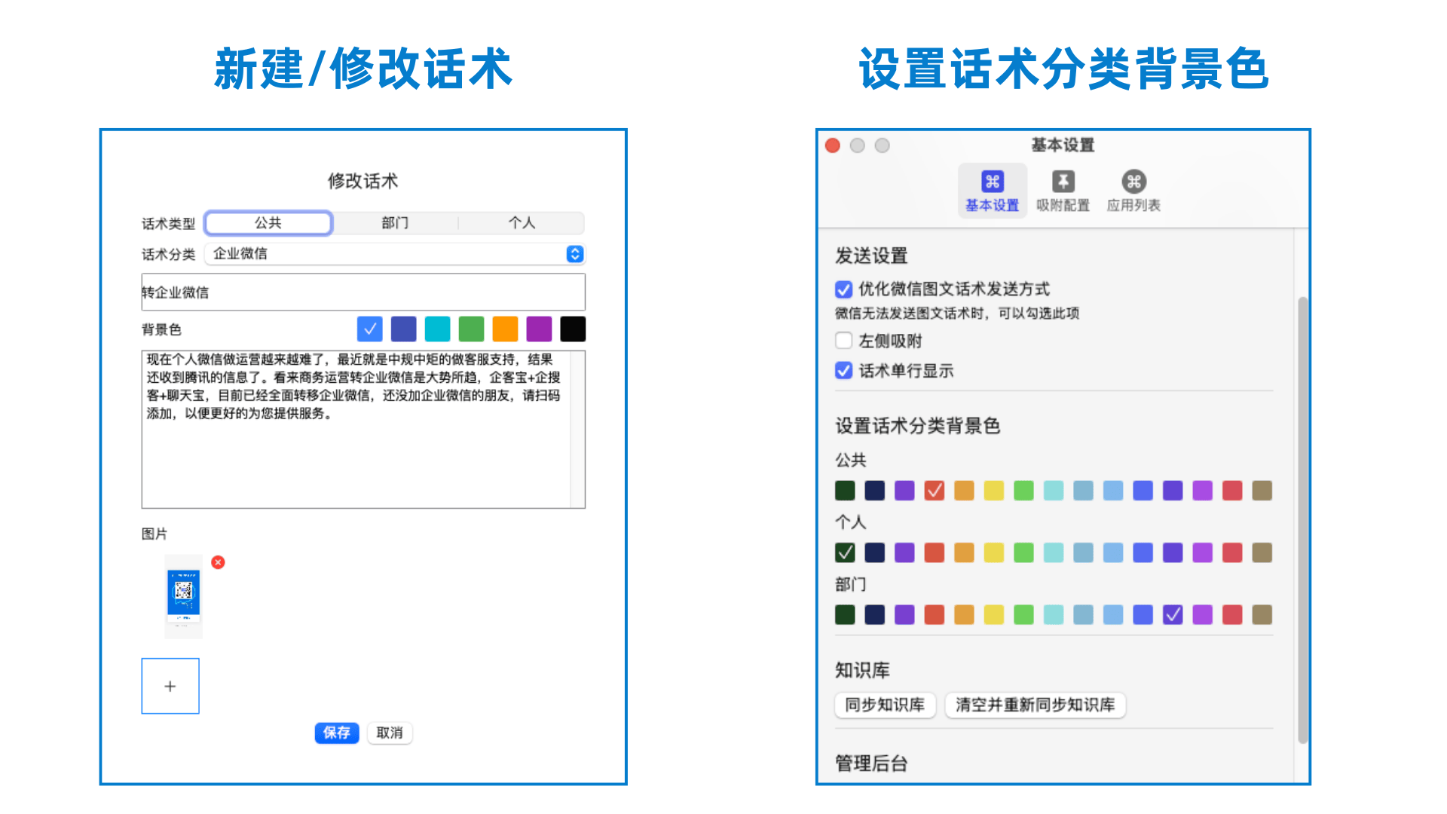
Task: Open the 应用列表 toolbar icon
Action: pyautogui.click(x=1133, y=182)
